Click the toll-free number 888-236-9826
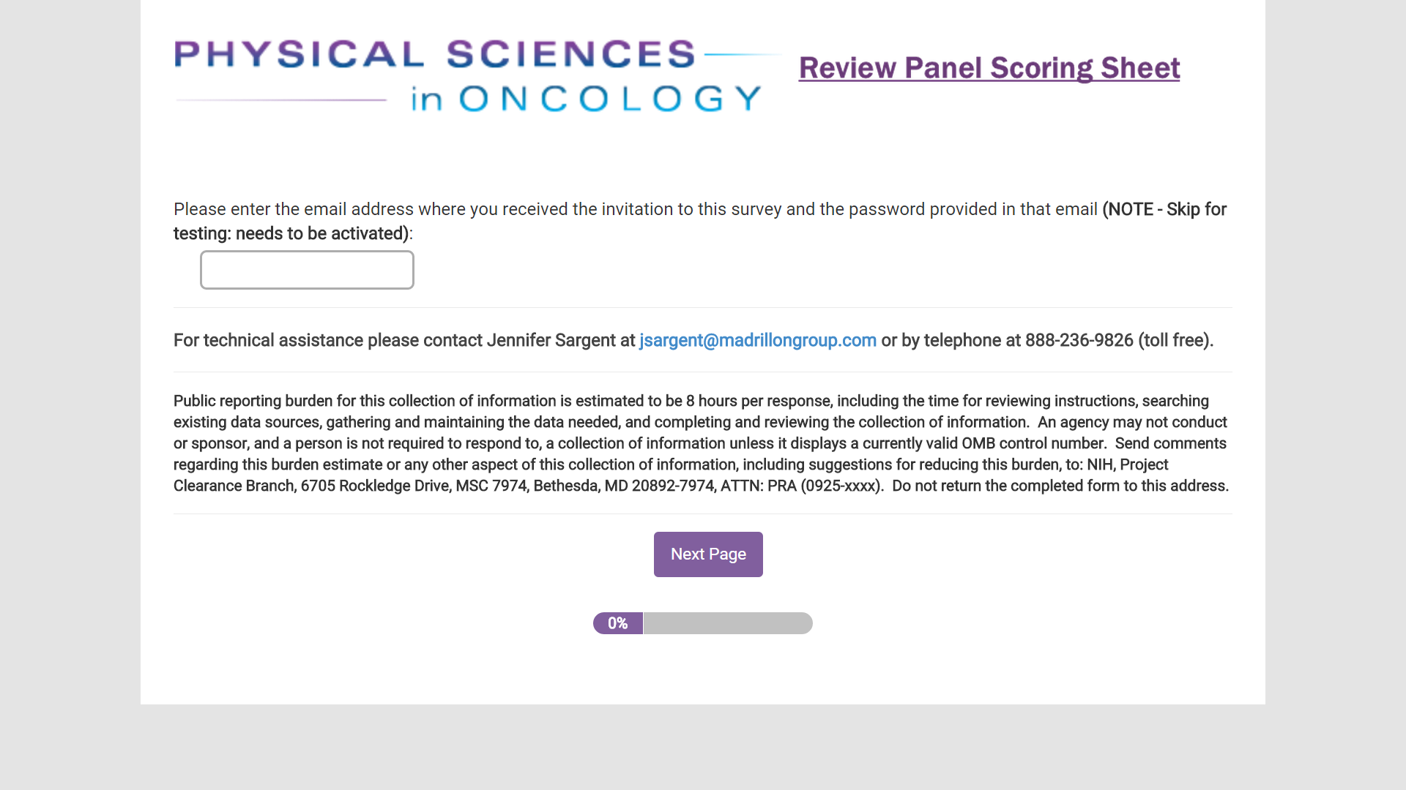 point(1079,340)
